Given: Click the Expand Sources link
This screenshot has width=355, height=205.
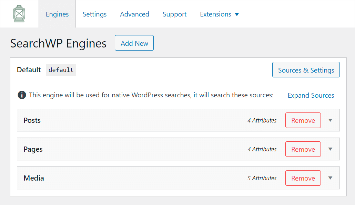Looking at the screenshot, I should [x=311, y=95].
